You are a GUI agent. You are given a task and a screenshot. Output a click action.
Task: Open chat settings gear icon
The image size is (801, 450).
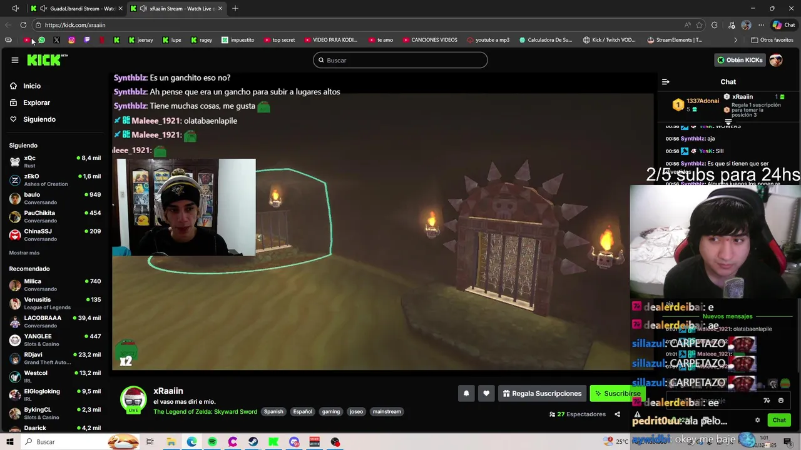point(757,421)
